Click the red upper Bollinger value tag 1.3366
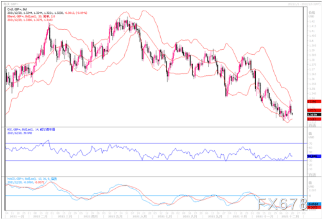 pos(314,102)
